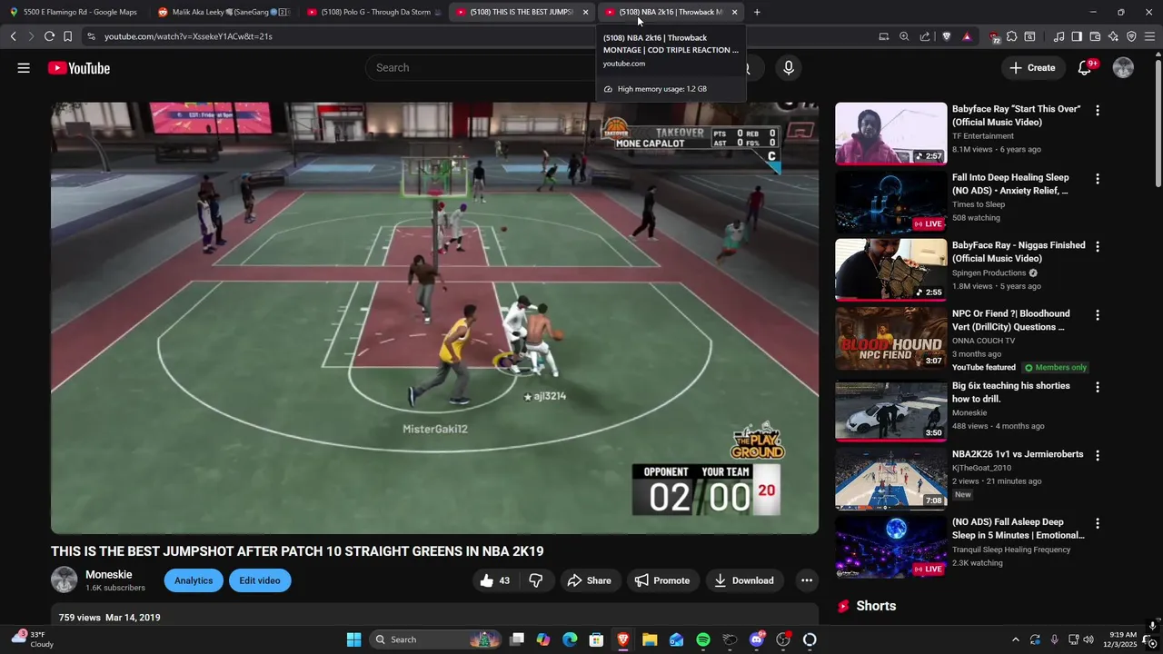Open the YouTube hamburger guide menu
1163x654 pixels.
pyautogui.click(x=24, y=68)
